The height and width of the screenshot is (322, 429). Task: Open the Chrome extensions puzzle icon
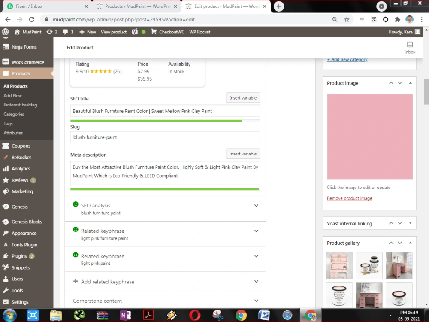[x=398, y=19]
